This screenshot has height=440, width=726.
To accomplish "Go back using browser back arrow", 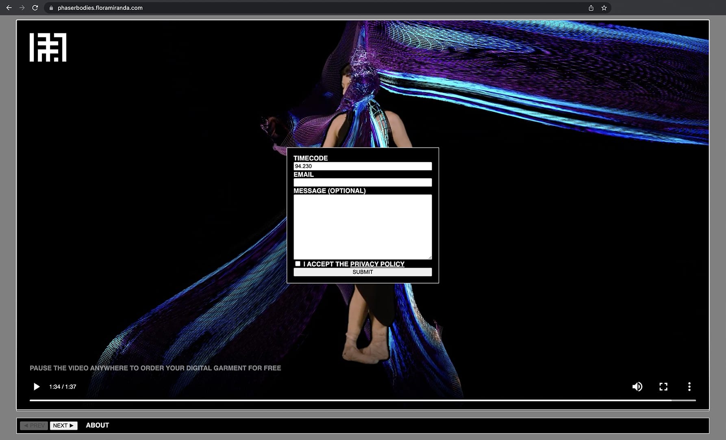I will click(9, 8).
